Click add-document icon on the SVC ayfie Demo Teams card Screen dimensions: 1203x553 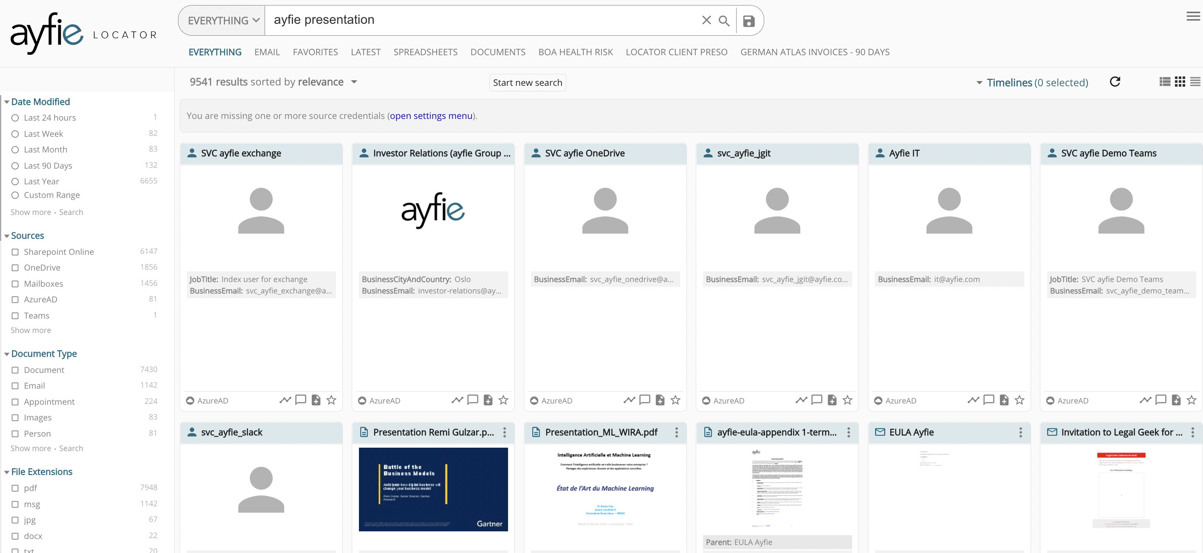(1176, 400)
